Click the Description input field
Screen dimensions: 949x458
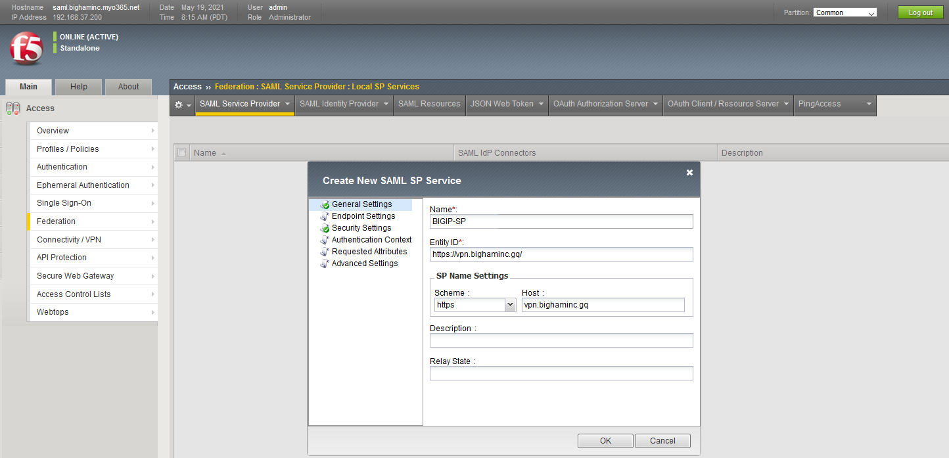(561, 340)
